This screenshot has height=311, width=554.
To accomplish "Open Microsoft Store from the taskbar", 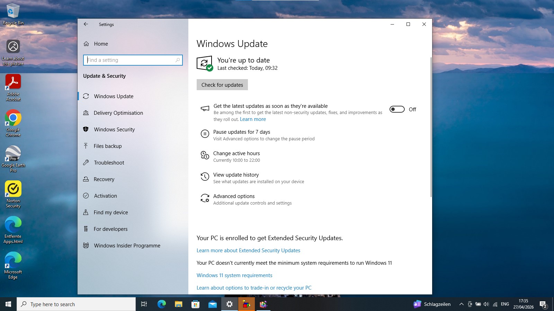I will (195, 304).
